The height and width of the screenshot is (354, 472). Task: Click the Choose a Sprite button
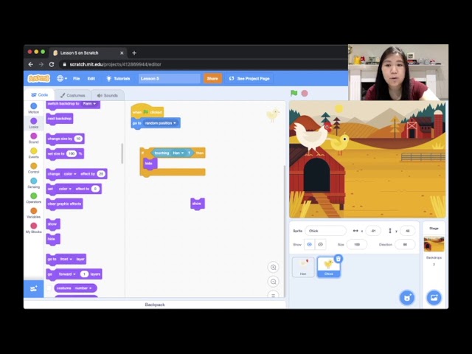click(x=407, y=298)
